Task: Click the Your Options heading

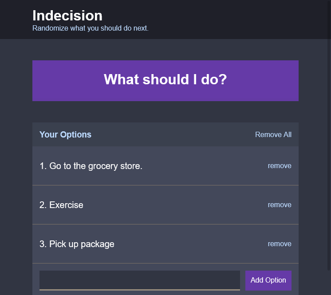Action: click(65, 134)
